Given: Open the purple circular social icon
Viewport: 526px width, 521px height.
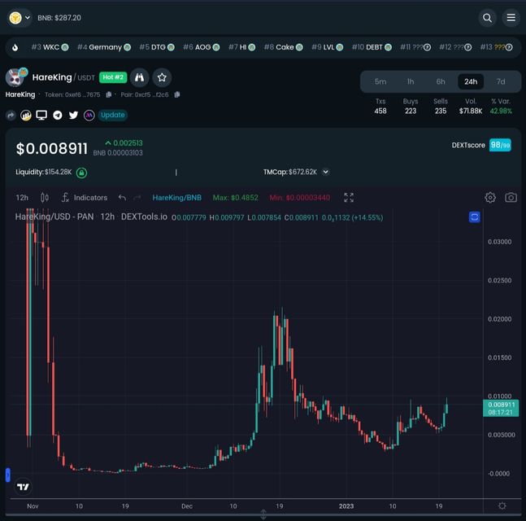Looking at the screenshot, I should click(x=89, y=116).
